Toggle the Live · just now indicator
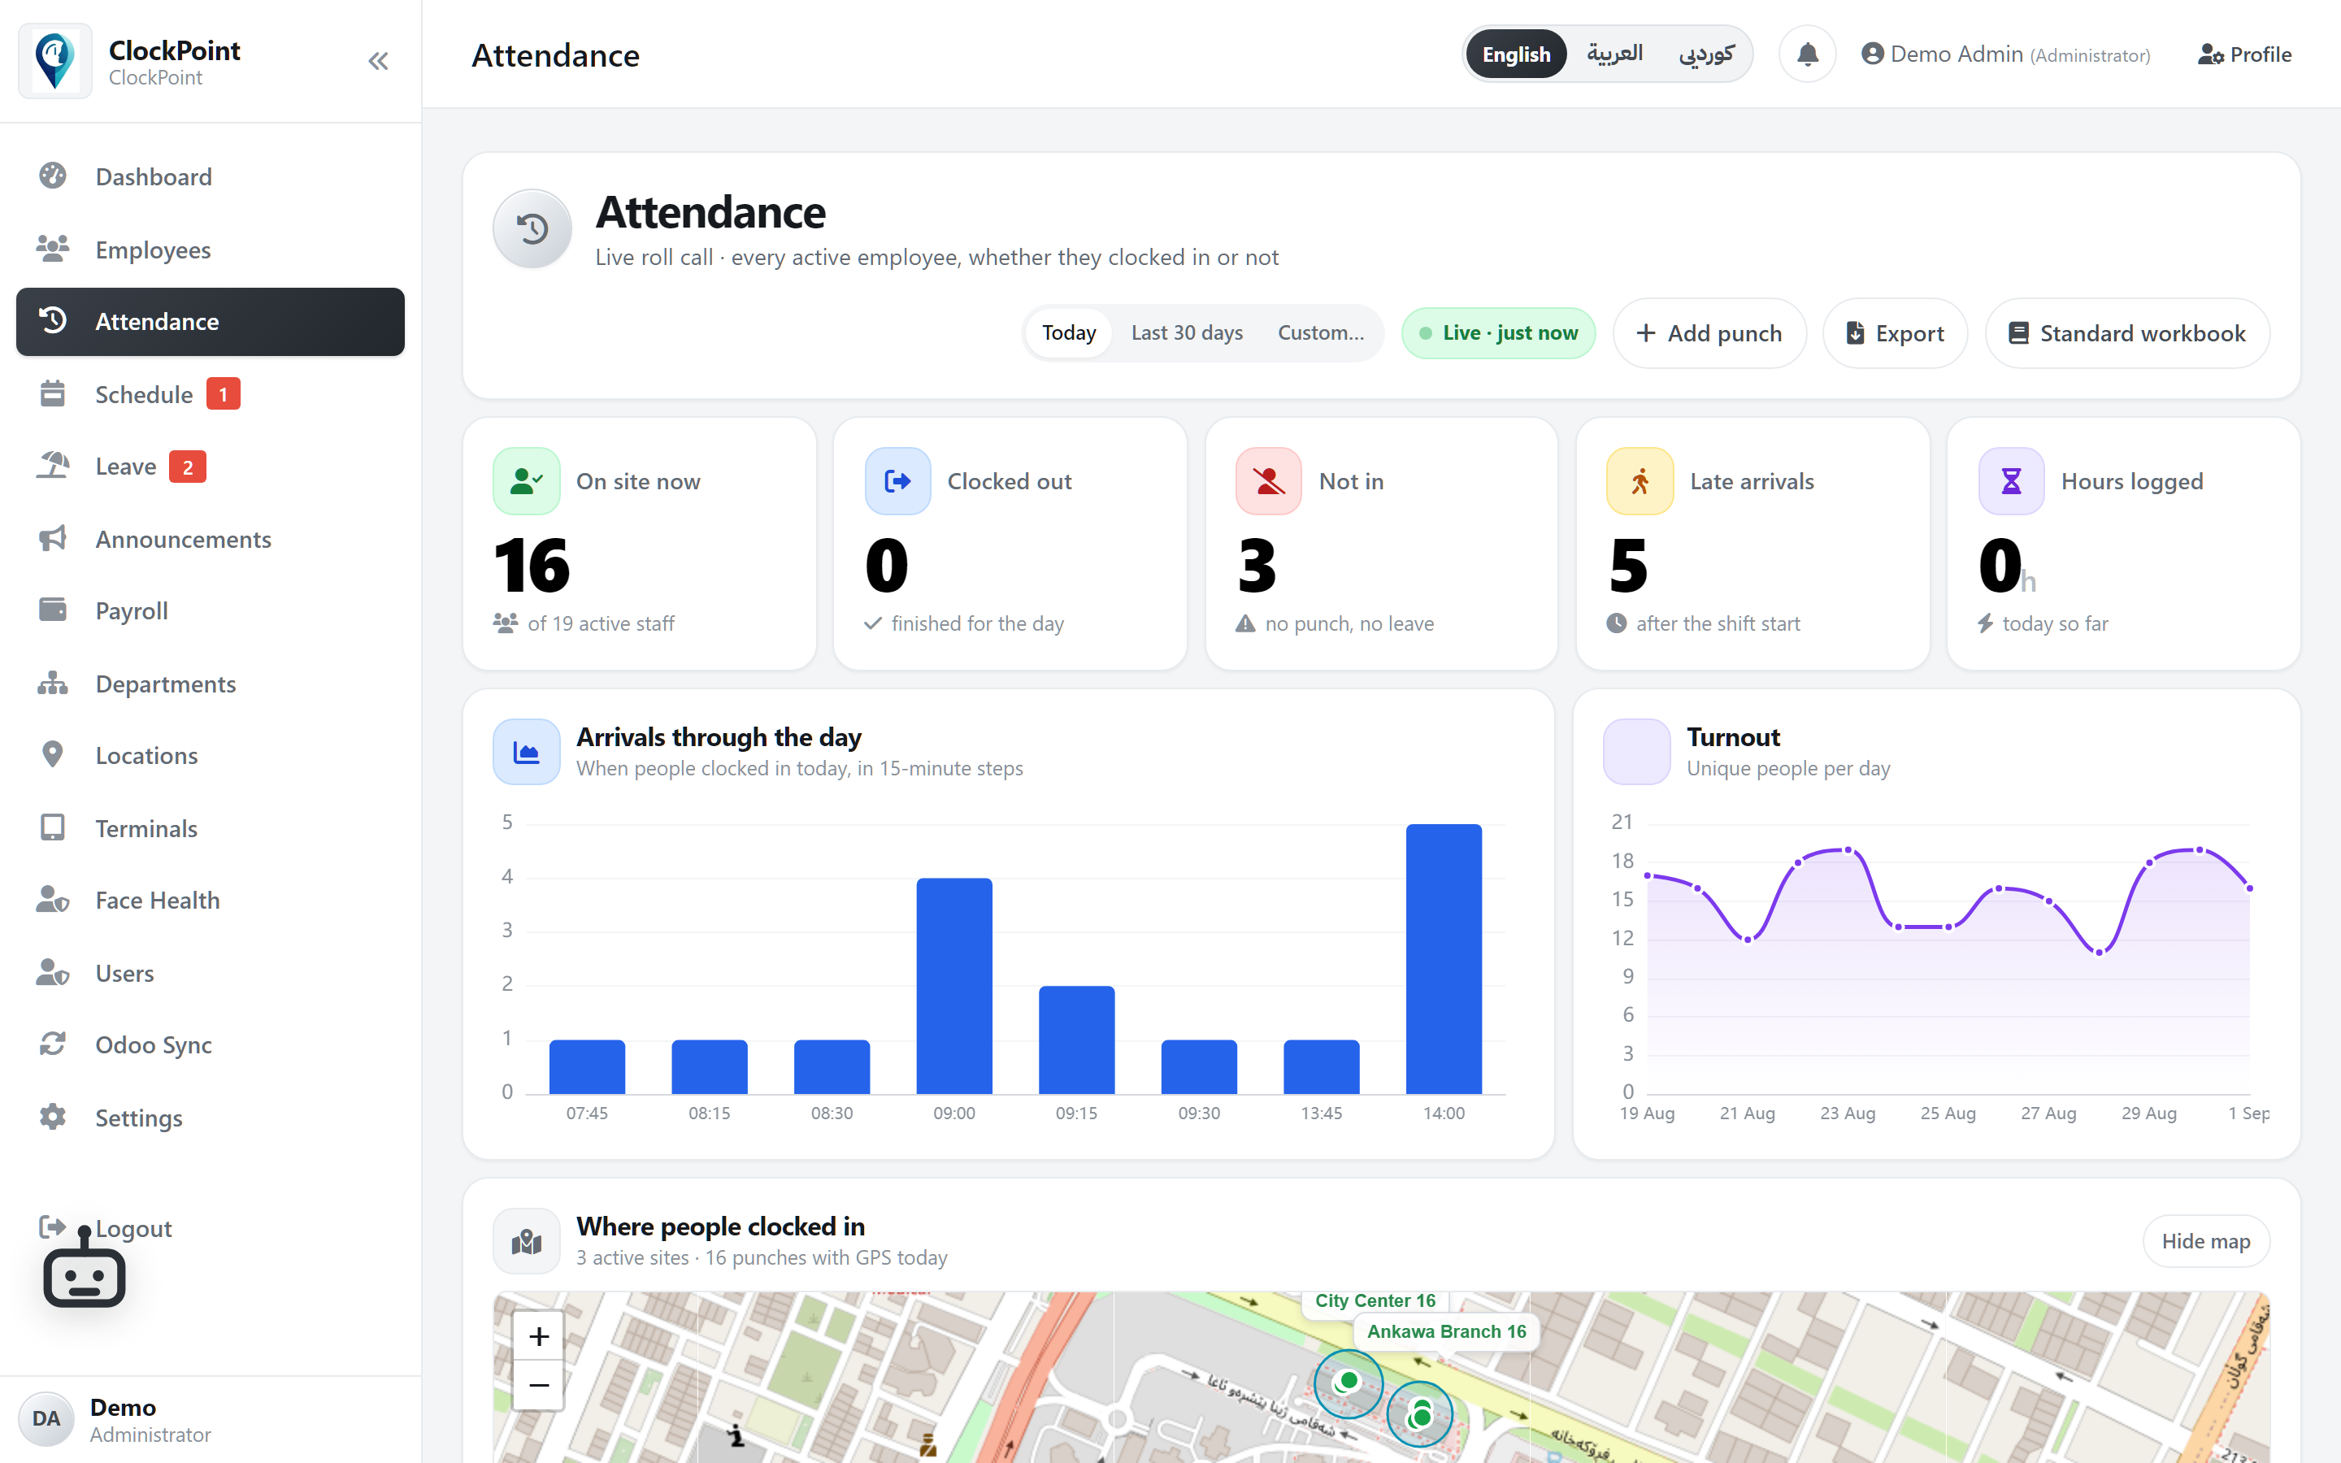Image resolution: width=2341 pixels, height=1463 pixels. 1498,333
